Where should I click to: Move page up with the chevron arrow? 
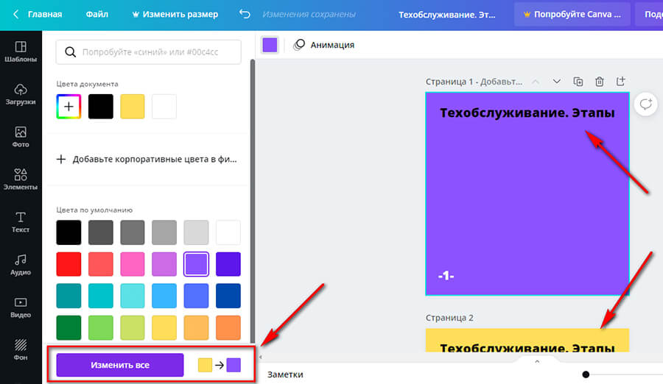536,82
